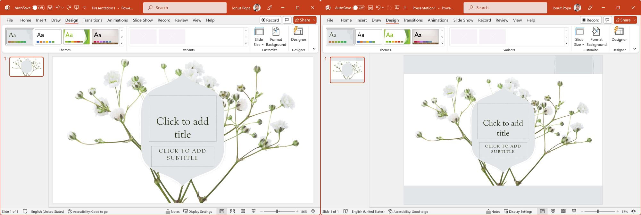Viewport: 641px width, 215px height.
Task: Click Format Background in left window ribbon
Action: pyautogui.click(x=276, y=37)
